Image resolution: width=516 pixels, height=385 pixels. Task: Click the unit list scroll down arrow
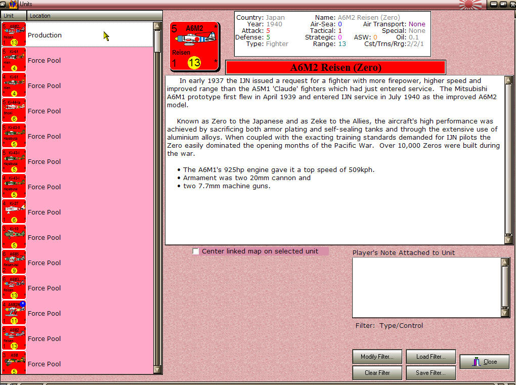tap(157, 369)
